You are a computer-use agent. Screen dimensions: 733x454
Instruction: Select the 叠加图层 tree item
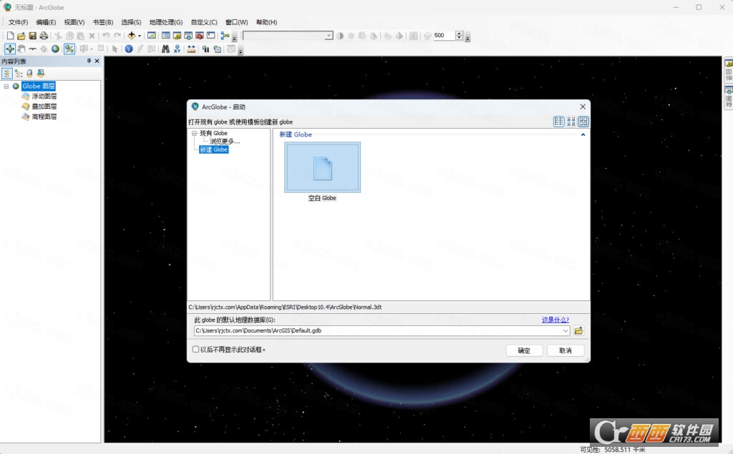coord(44,107)
